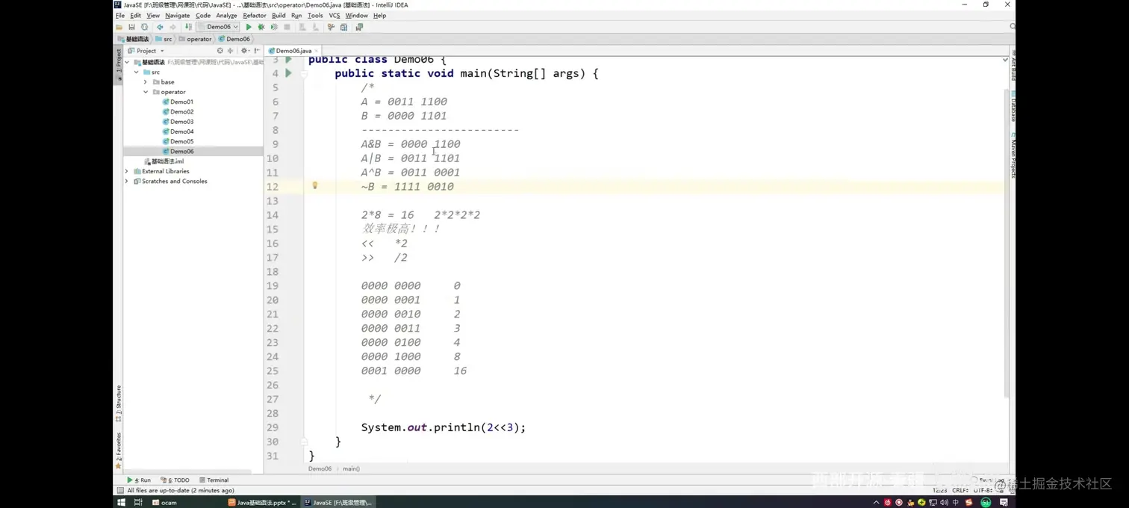The width and height of the screenshot is (1129, 508).
Task: Run the Demo06 program with the green arrow
Action: 249,27
